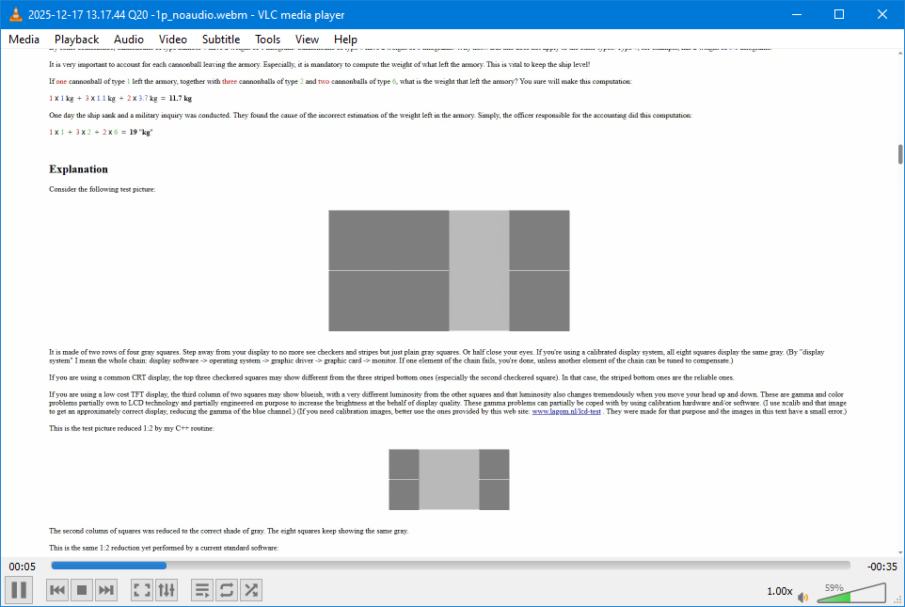The height and width of the screenshot is (607, 905).
Task: Skip to next media item
Action: [x=105, y=590]
